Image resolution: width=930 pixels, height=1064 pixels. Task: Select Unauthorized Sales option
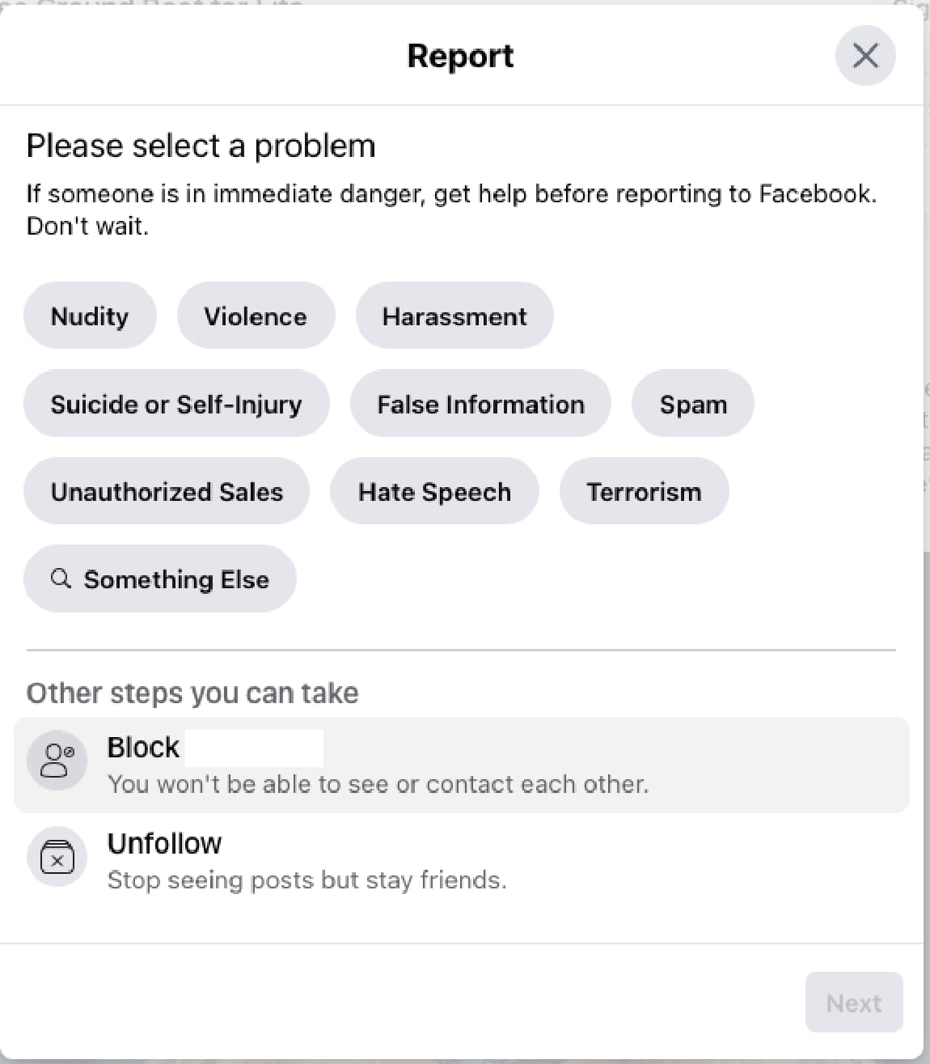tap(167, 491)
